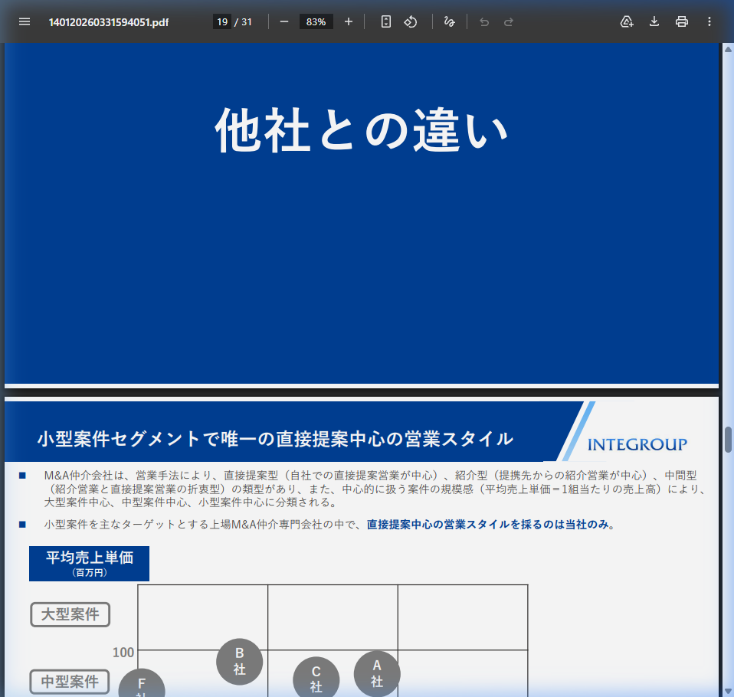Viewport: 734px width, 697px height.
Task: Download the PDF file
Action: coord(654,21)
